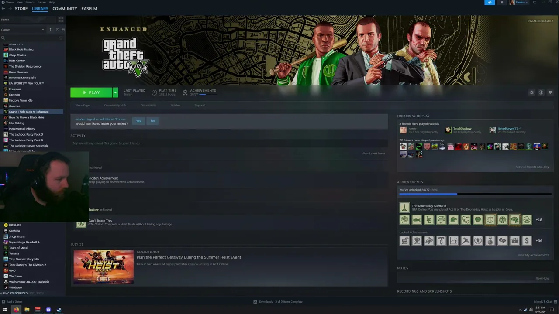Image resolution: width=559 pixels, height=314 pixels.
Task: Open the View menu
Action: point(20,2)
